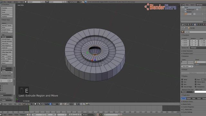The width and height of the screenshot is (206, 116).
Task: Open the File menu
Action: click(x=5, y=2)
